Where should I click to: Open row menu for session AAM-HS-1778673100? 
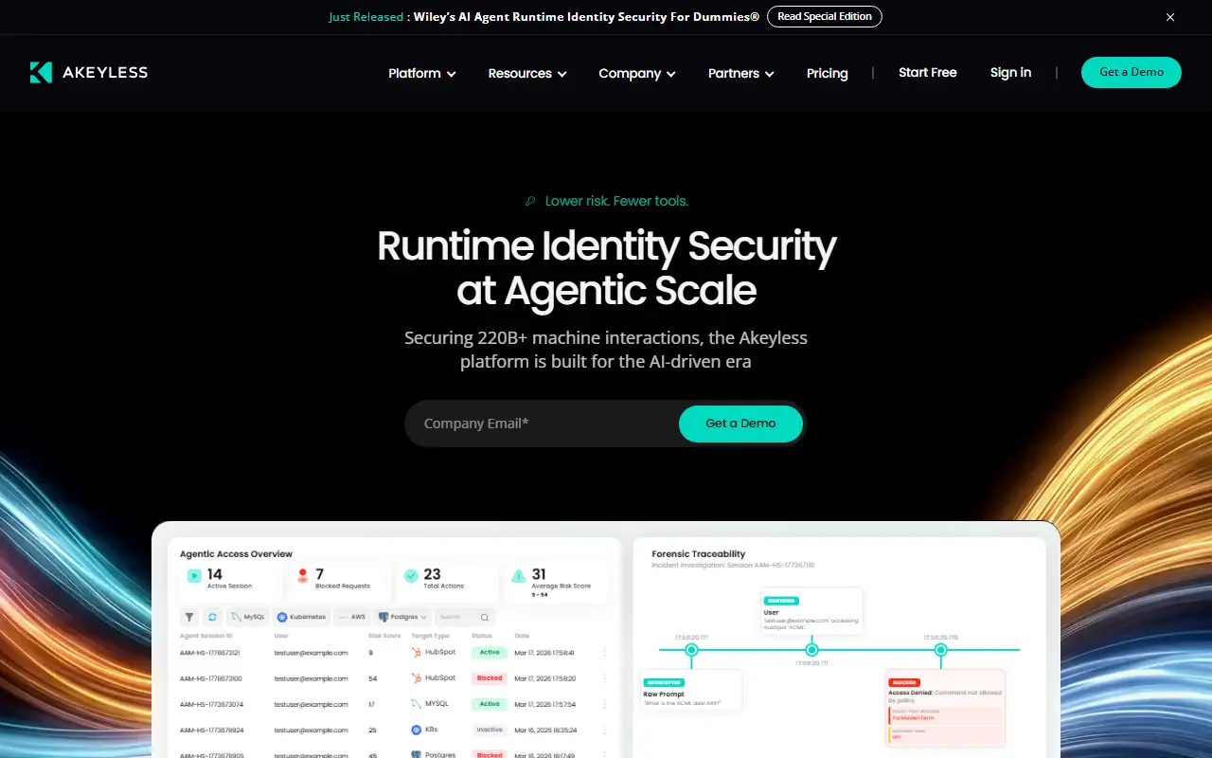(x=605, y=678)
